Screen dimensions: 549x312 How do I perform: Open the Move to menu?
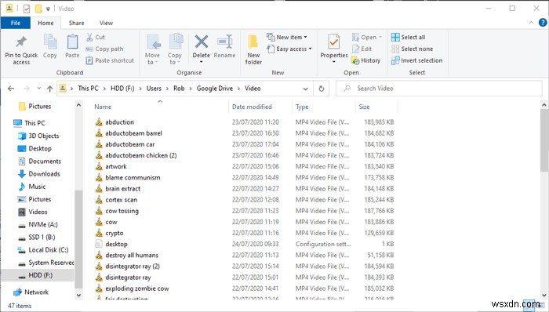pyautogui.click(x=152, y=49)
